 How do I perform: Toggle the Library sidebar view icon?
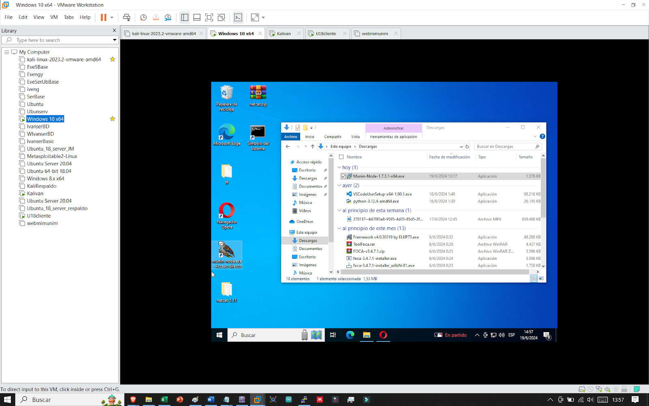click(x=185, y=17)
